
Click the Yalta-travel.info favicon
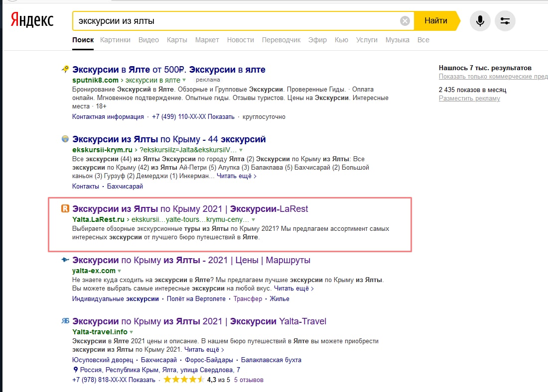[65, 321]
